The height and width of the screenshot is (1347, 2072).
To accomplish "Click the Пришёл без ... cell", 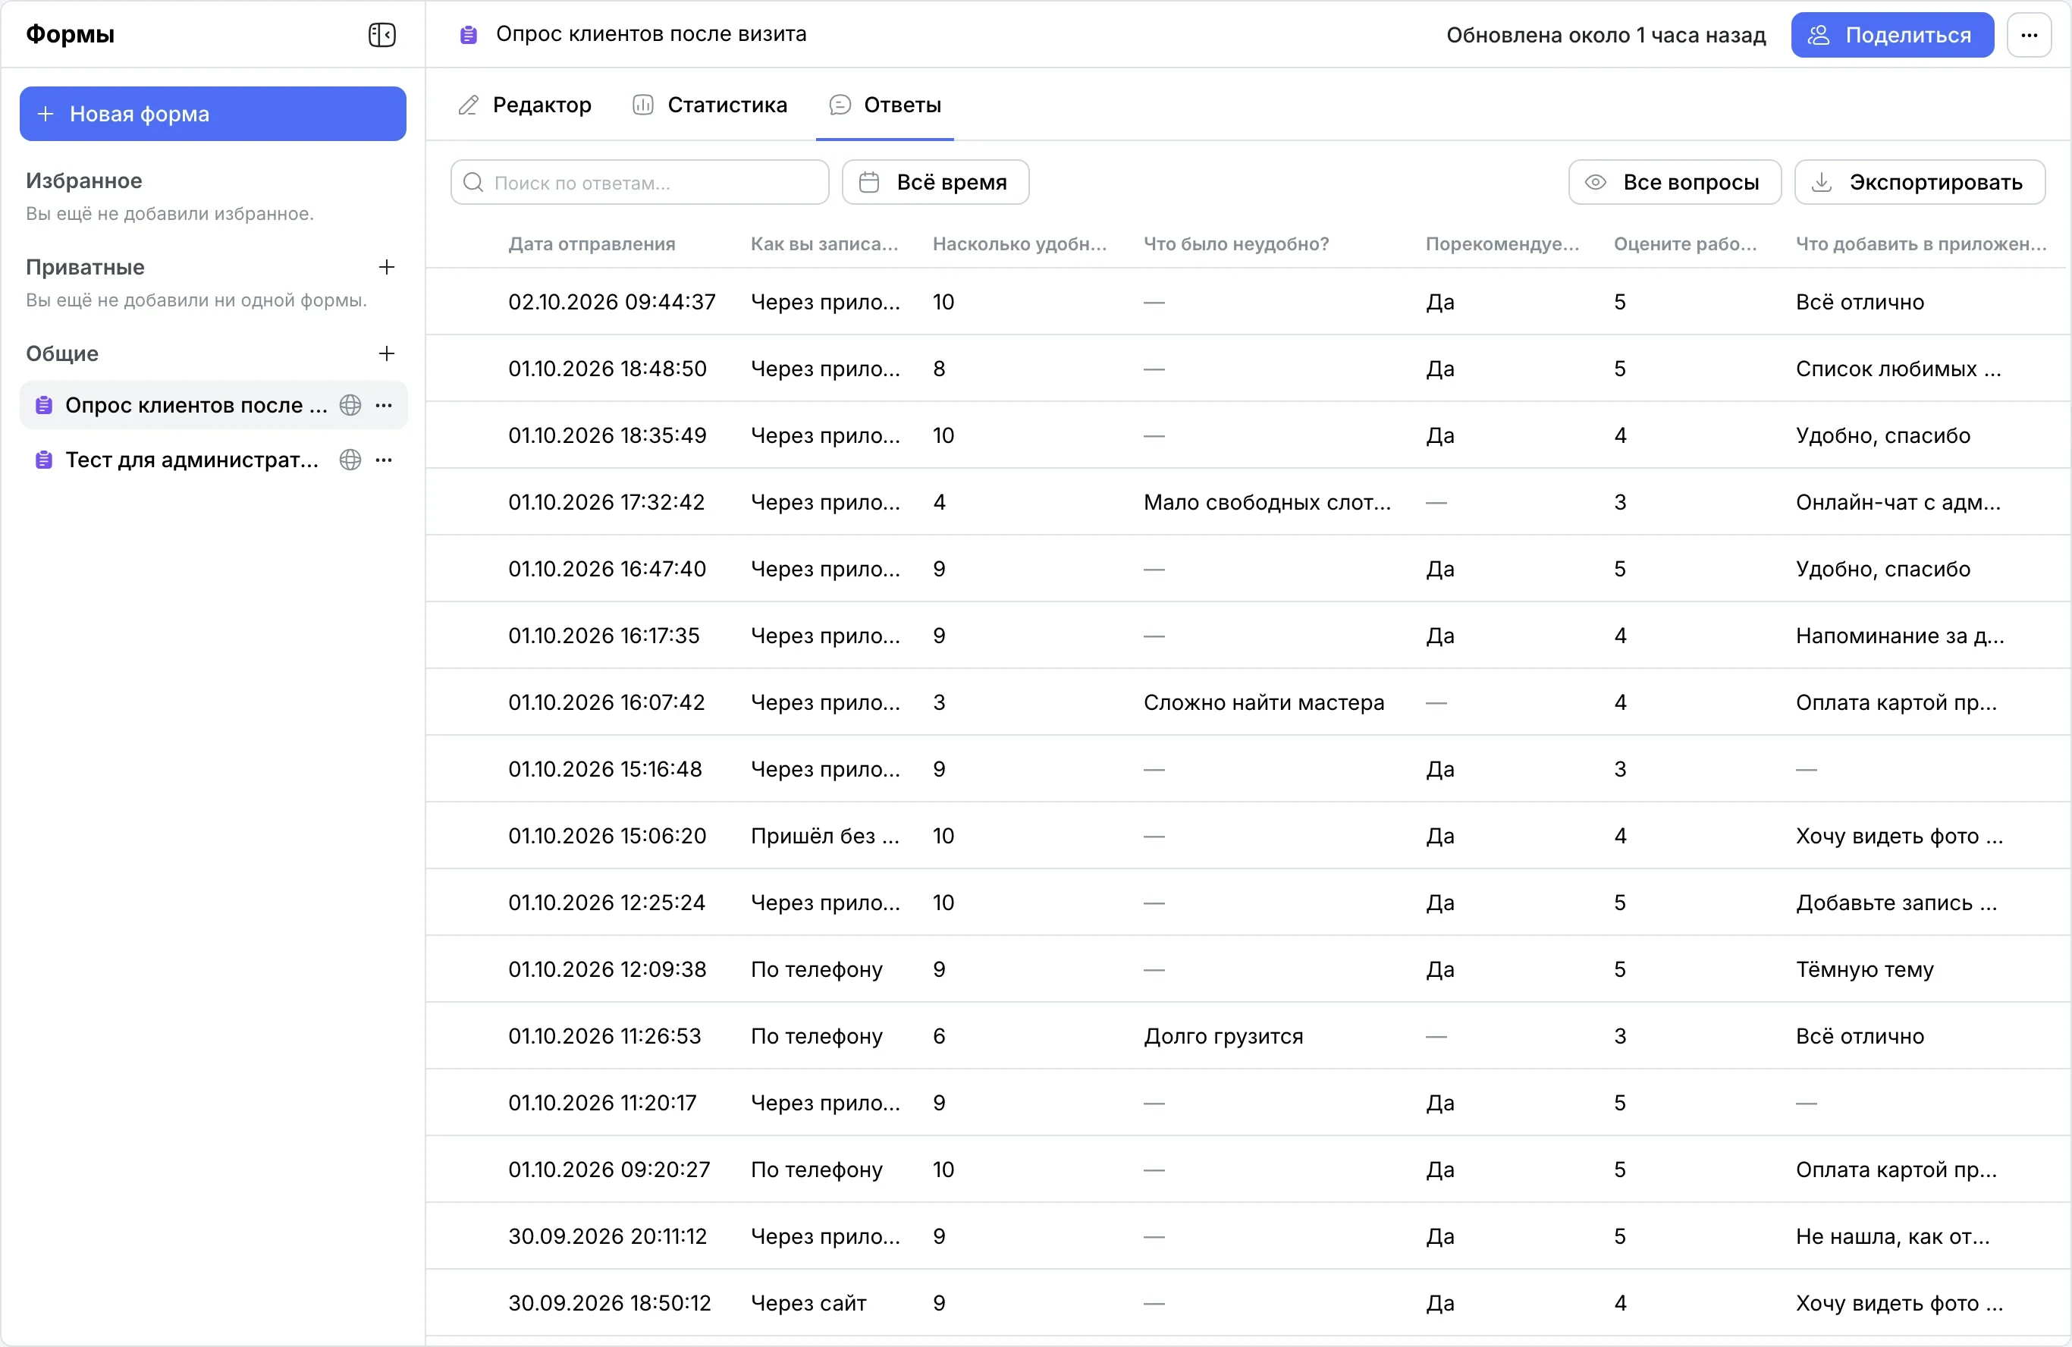I will click(x=824, y=835).
